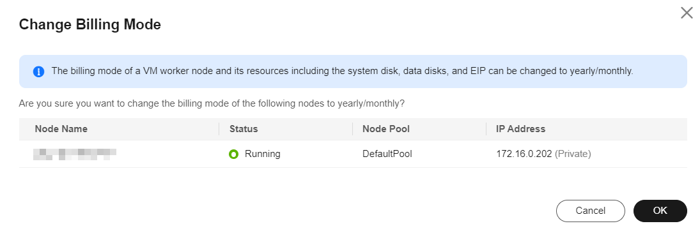Click the DefaultPool cell value
Image resolution: width=700 pixels, height=233 pixels.
387,154
